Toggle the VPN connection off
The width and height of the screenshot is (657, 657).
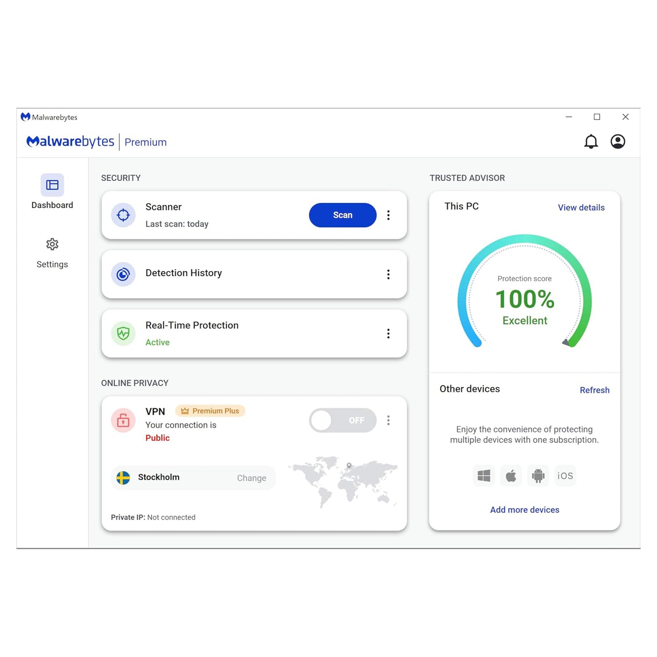click(x=342, y=420)
